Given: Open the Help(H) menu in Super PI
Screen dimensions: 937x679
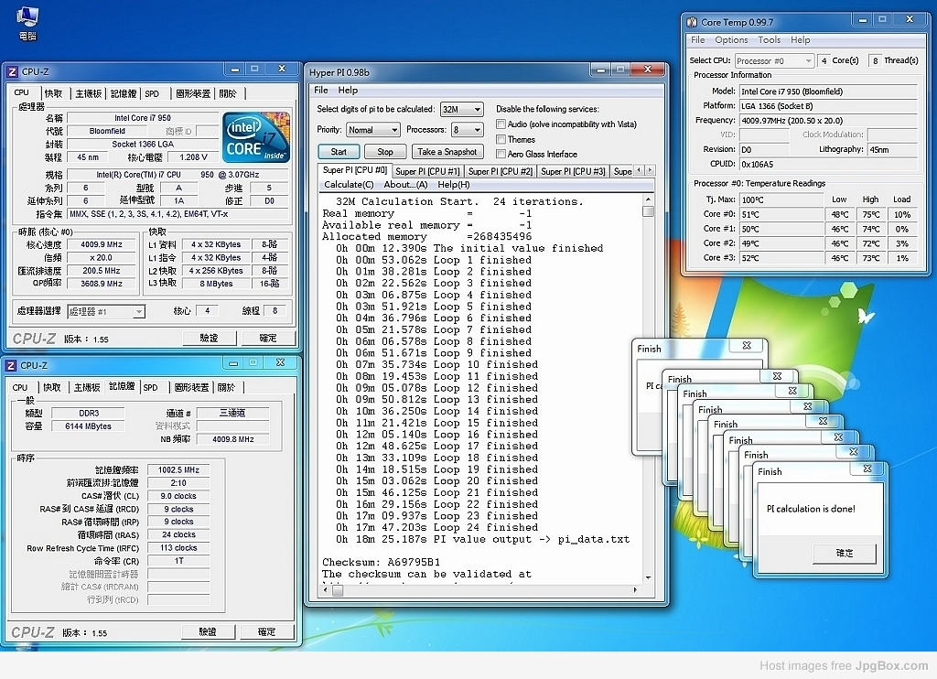Looking at the screenshot, I should tap(454, 185).
